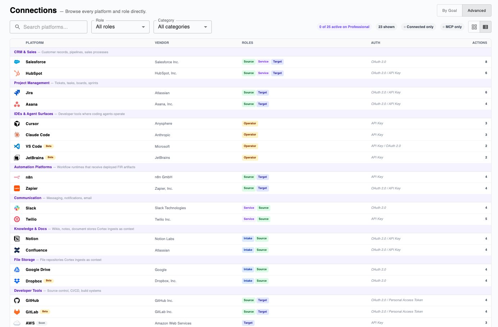This screenshot has width=498, height=327.
Task: Select the GitHub octocat icon
Action: tap(17, 300)
